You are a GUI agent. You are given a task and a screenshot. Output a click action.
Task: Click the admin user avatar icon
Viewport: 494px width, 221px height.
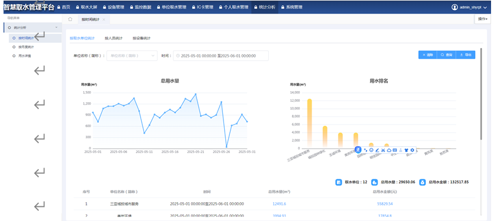click(455, 7)
